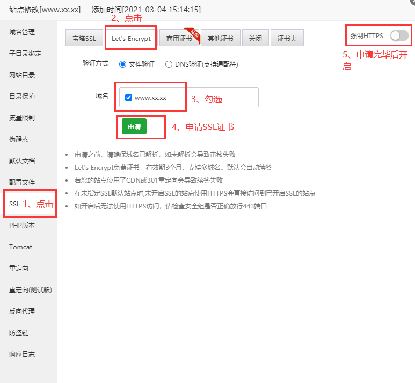Switch to the 宝塔SSL tab
The height and width of the screenshot is (383, 415).
click(x=84, y=39)
